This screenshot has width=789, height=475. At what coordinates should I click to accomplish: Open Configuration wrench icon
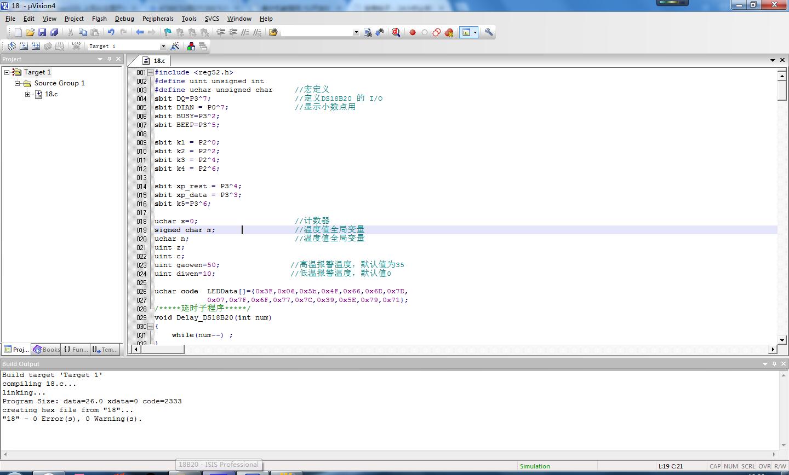click(x=489, y=32)
